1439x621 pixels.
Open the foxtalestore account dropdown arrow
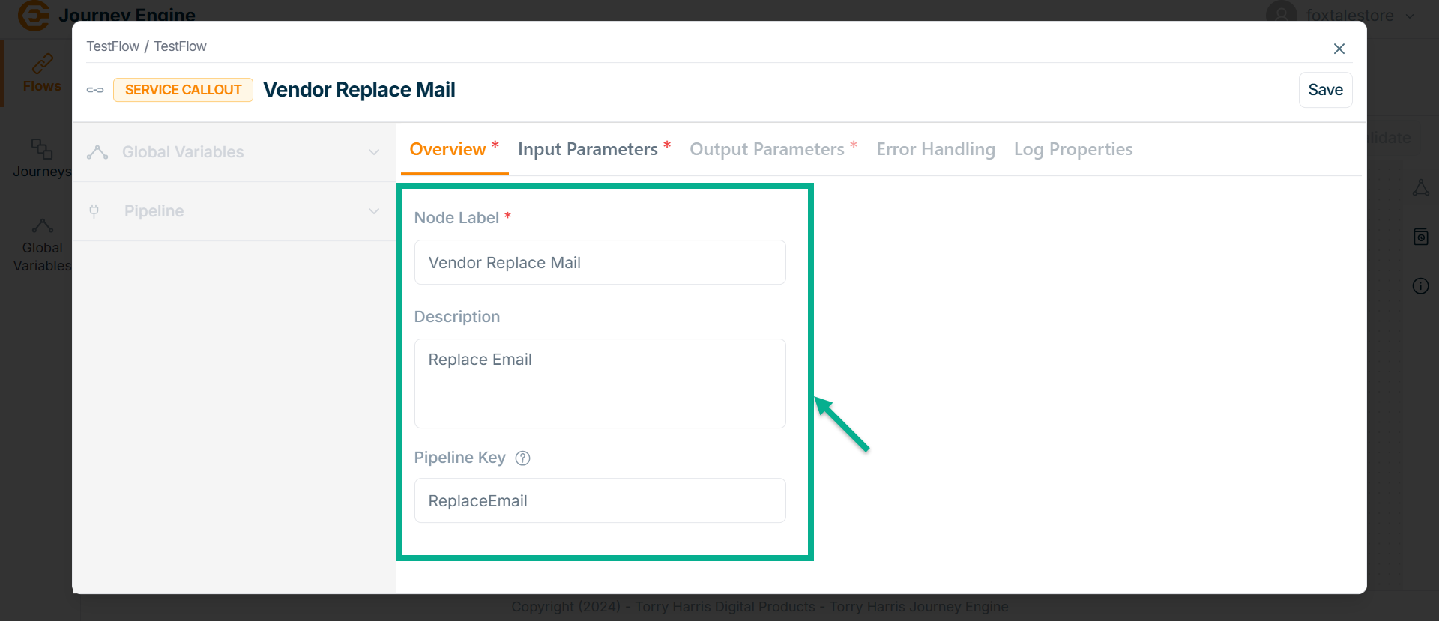pyautogui.click(x=1410, y=16)
